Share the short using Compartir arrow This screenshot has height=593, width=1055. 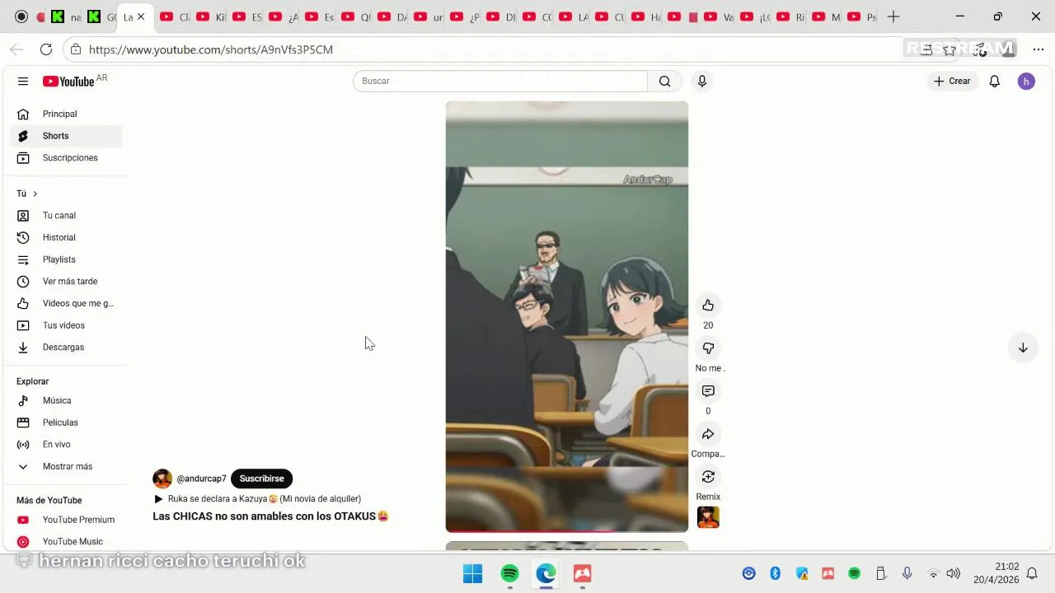(x=708, y=434)
